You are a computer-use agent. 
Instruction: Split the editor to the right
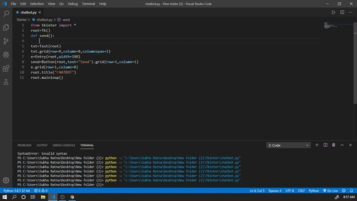pos(342,12)
